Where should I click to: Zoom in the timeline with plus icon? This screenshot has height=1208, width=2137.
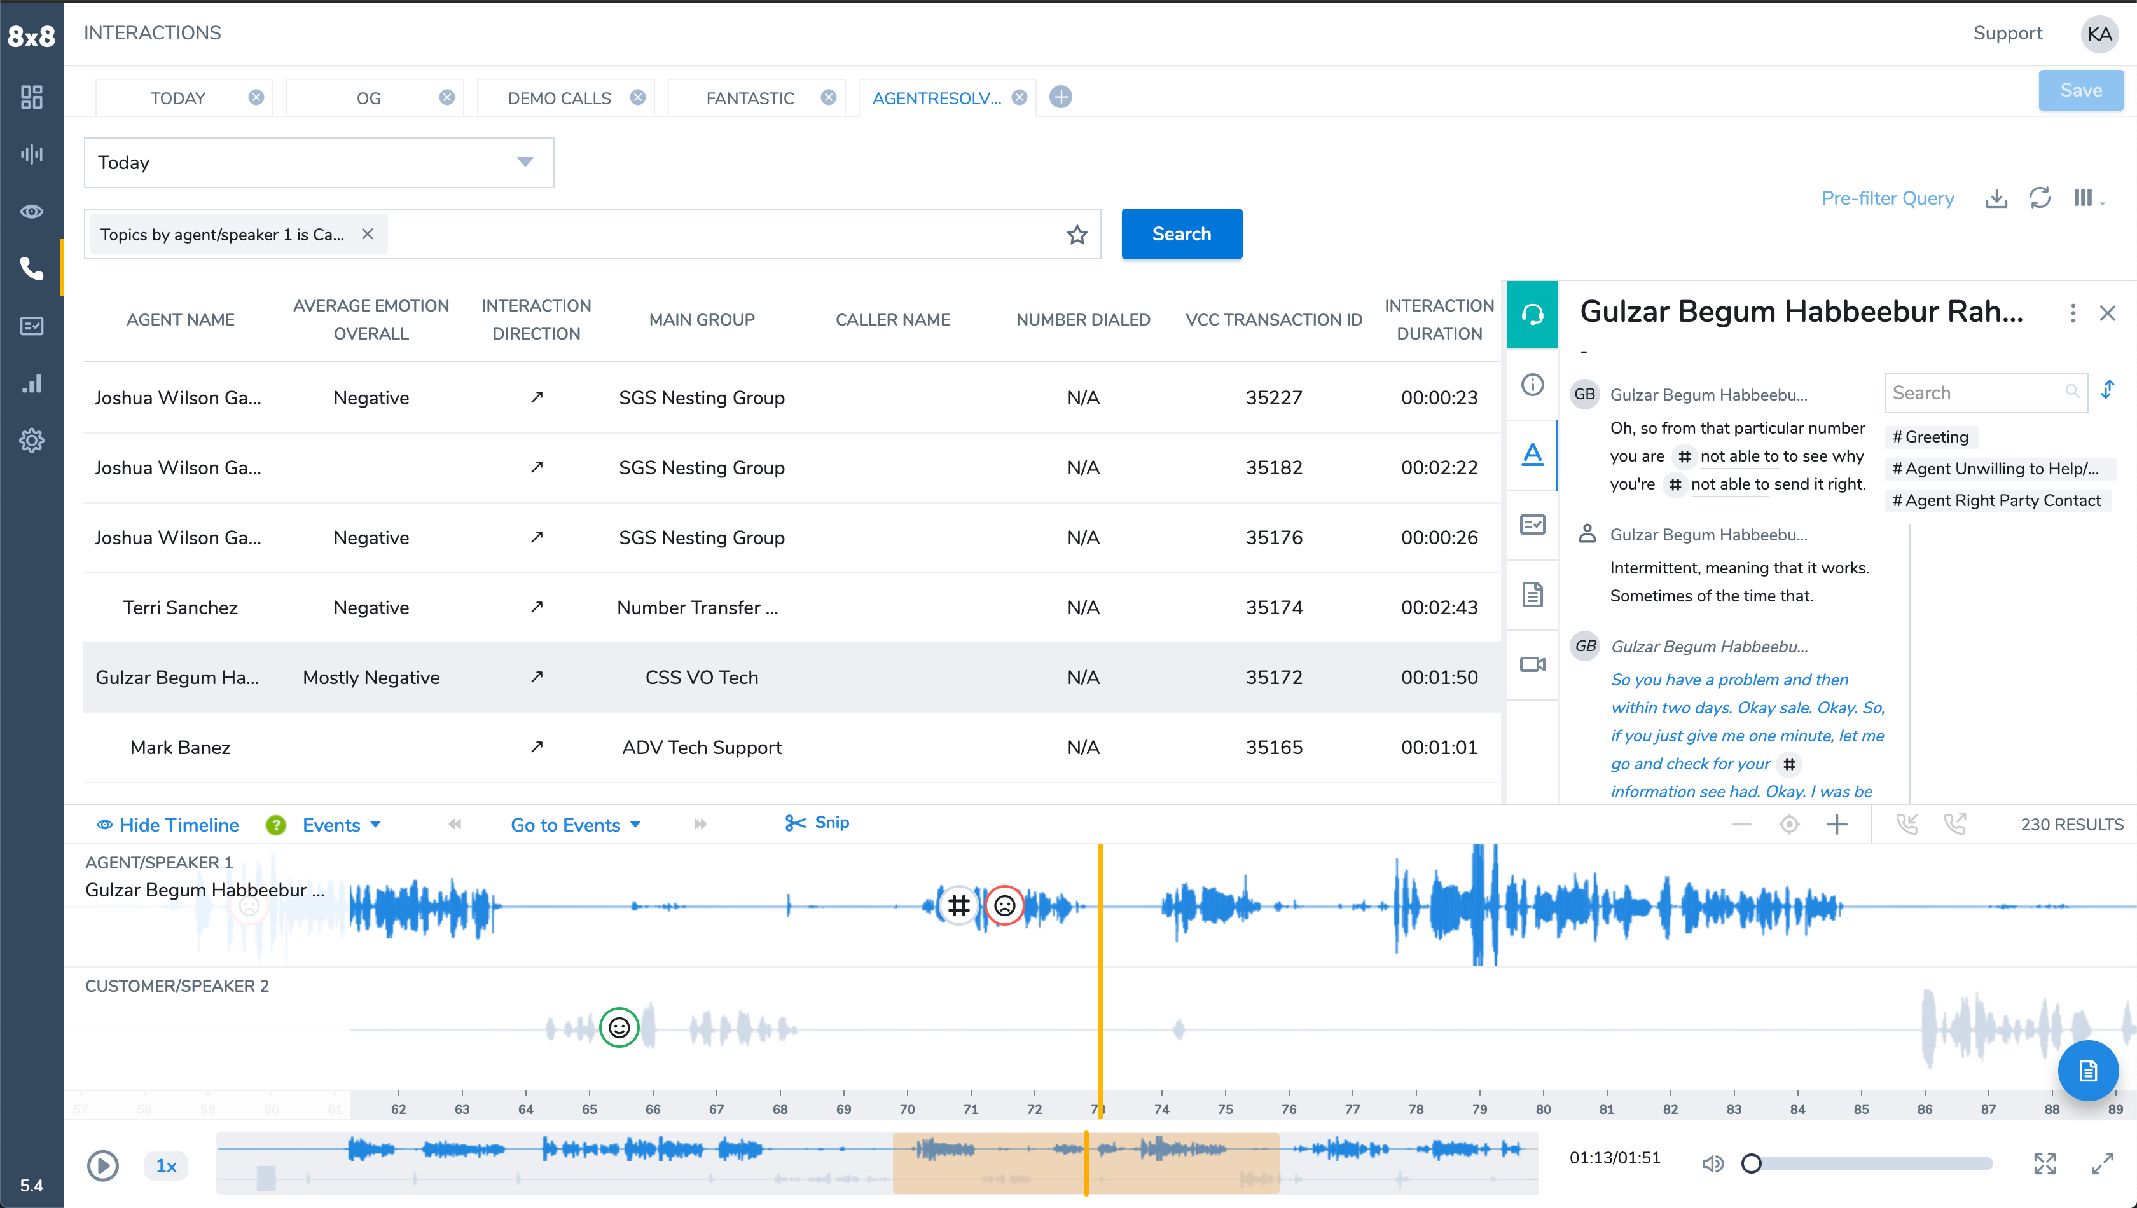pyautogui.click(x=1837, y=824)
